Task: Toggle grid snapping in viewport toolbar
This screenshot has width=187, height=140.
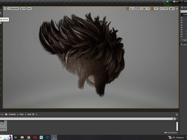Action: click(144, 9)
